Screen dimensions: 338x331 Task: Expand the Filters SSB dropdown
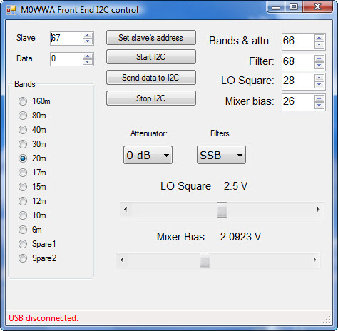pos(221,155)
